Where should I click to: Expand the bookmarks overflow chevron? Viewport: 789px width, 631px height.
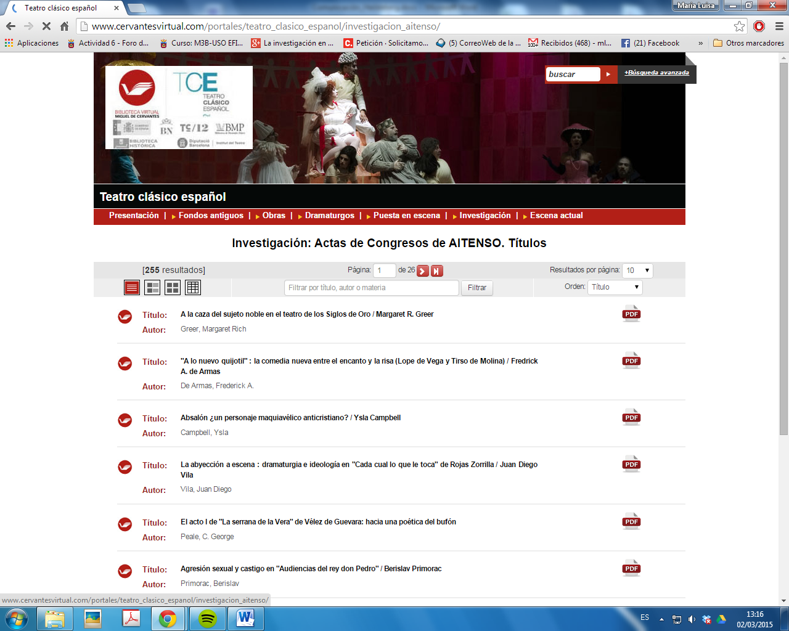click(700, 43)
